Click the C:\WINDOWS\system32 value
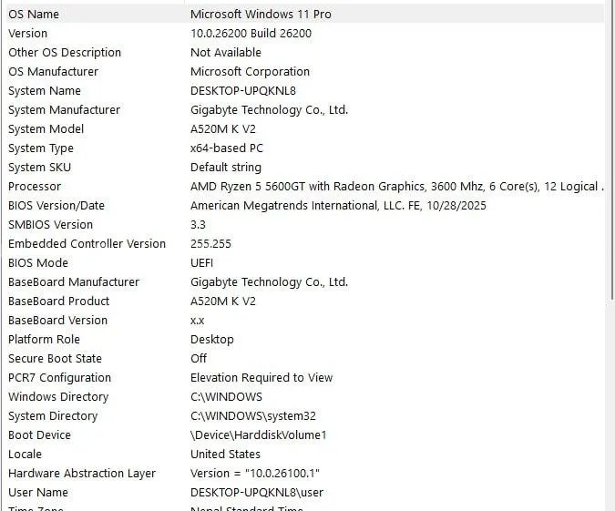The height and width of the screenshot is (511, 615). (x=253, y=416)
